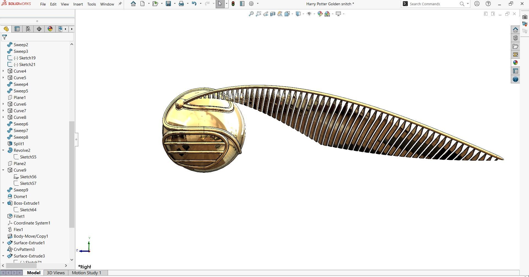This screenshot has width=529, height=277.
Task: Open View Palette in task pane
Action: click(x=515, y=54)
